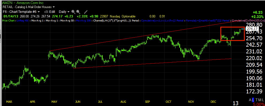Select the pencil drawing tool
This screenshot has width=265, height=106.
[x=86, y=12]
